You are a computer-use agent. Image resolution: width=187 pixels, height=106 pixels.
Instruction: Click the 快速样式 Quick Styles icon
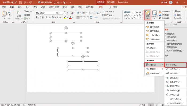[155, 15]
